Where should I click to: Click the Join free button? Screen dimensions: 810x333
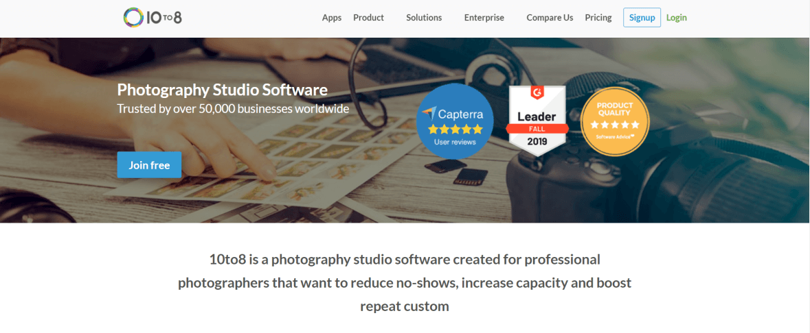149,165
